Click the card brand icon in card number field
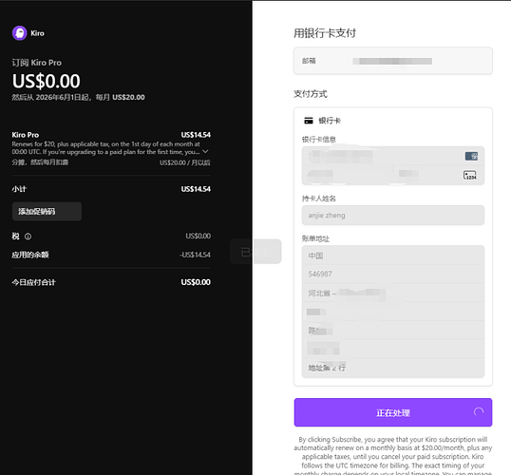Image resolution: width=511 pixels, height=475 pixels. click(471, 156)
